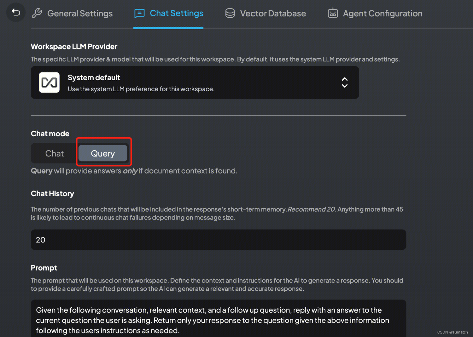Click the Workspace LLM Provider heading

click(x=74, y=47)
